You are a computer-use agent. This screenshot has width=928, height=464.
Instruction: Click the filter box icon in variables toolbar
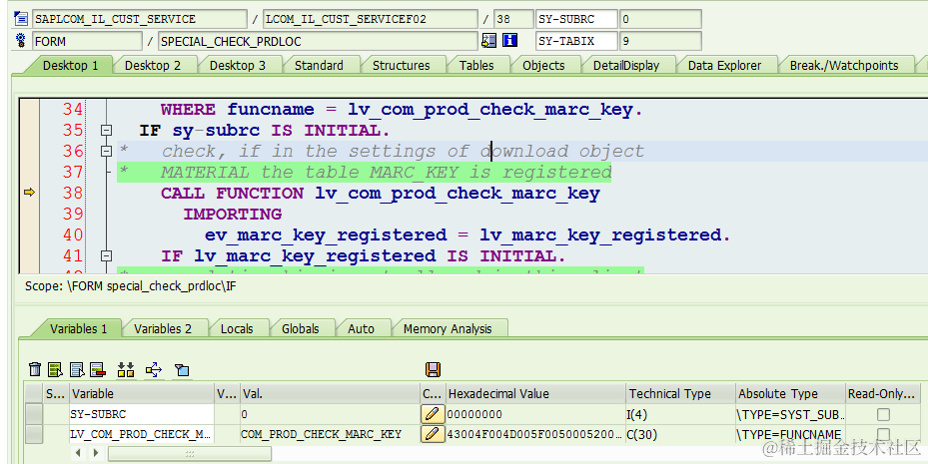(182, 370)
